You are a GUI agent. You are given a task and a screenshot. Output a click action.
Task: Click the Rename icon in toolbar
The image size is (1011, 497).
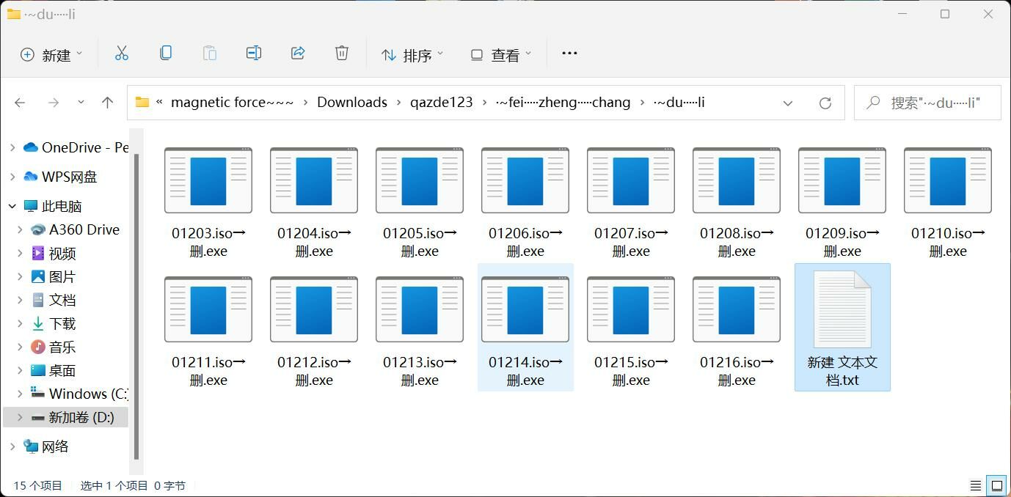pyautogui.click(x=254, y=54)
